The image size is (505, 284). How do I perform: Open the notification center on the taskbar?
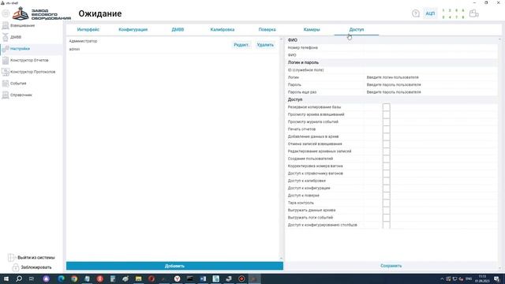pos(497,278)
